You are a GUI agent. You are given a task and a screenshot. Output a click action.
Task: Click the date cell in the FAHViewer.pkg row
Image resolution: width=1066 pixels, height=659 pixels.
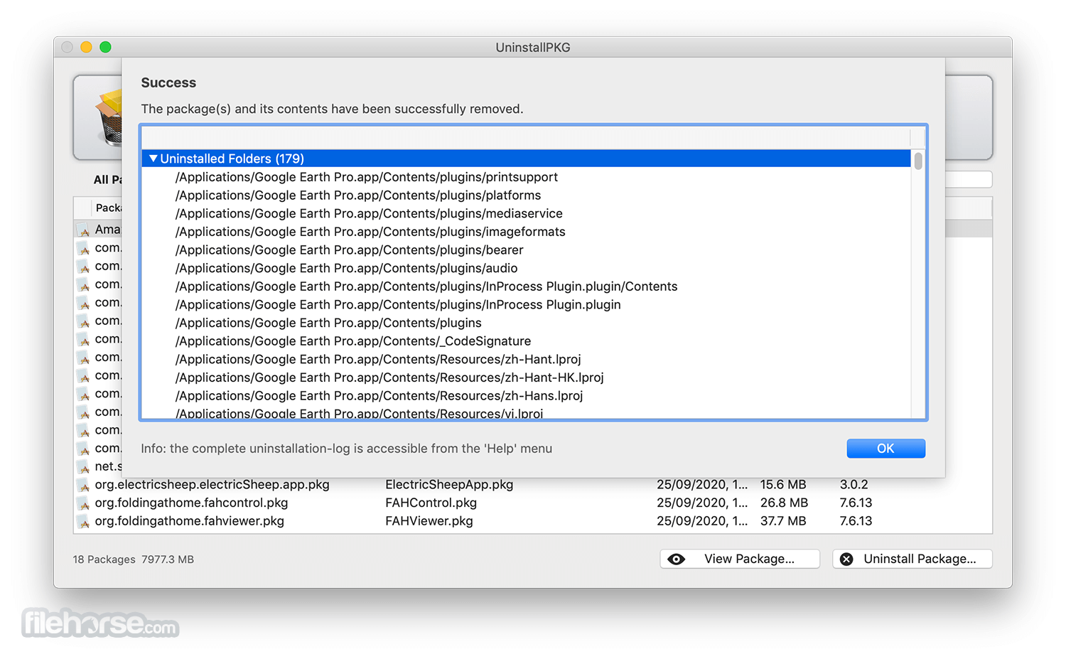[702, 521]
